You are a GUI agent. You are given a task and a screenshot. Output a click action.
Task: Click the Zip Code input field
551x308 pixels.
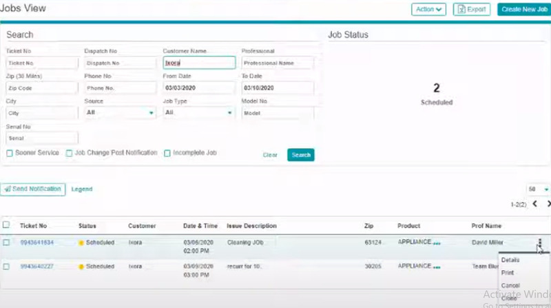(42, 88)
